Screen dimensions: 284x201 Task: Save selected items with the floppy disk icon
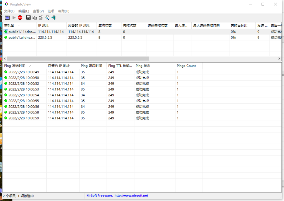tap(29, 17)
